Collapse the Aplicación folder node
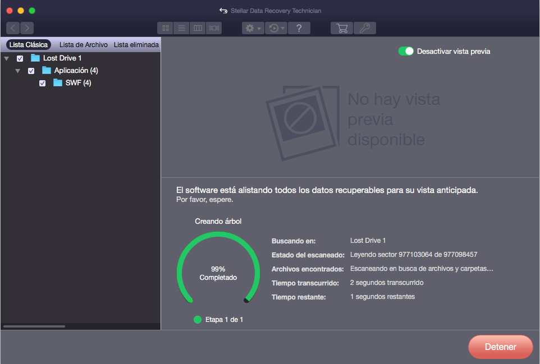Image resolution: width=540 pixels, height=364 pixels. [18, 71]
